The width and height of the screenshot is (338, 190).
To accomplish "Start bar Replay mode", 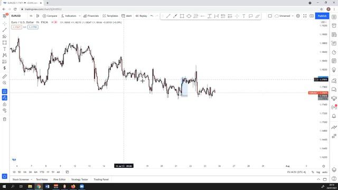I will (141, 16).
